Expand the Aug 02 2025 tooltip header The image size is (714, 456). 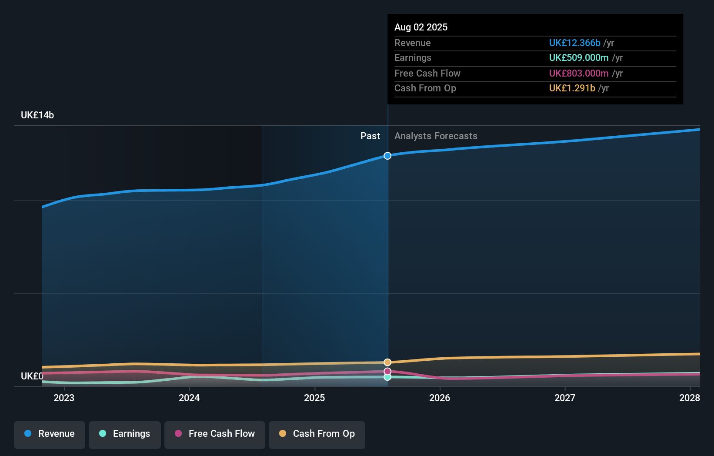421,27
